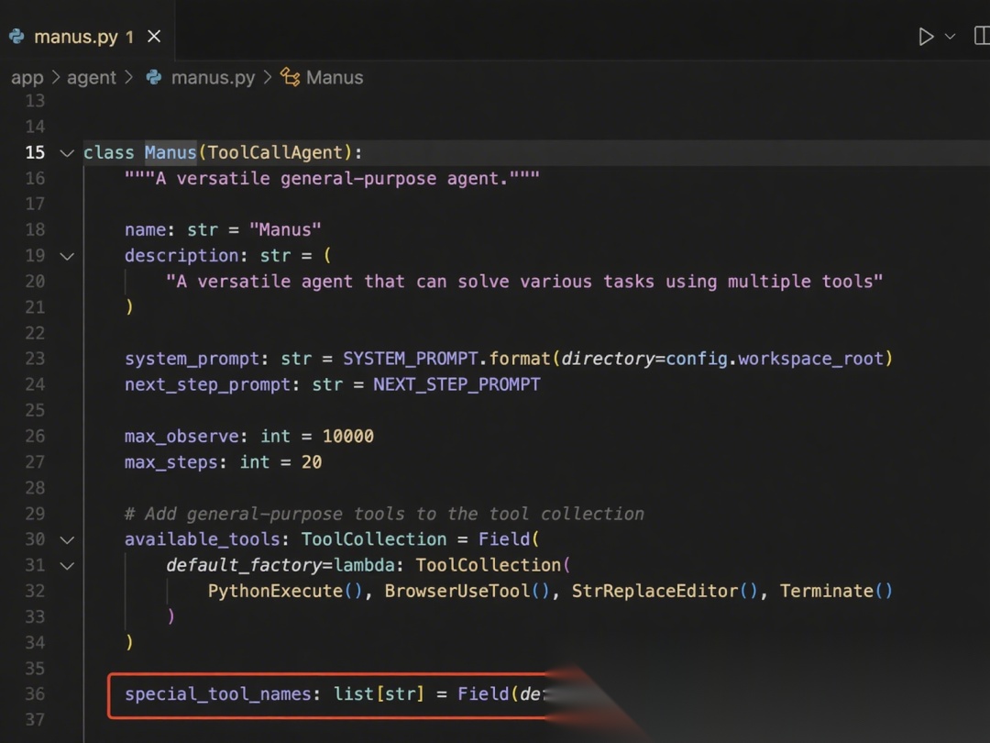Image resolution: width=990 pixels, height=743 pixels.
Task: Click next_step_prompt on line 24
Action: (x=208, y=384)
